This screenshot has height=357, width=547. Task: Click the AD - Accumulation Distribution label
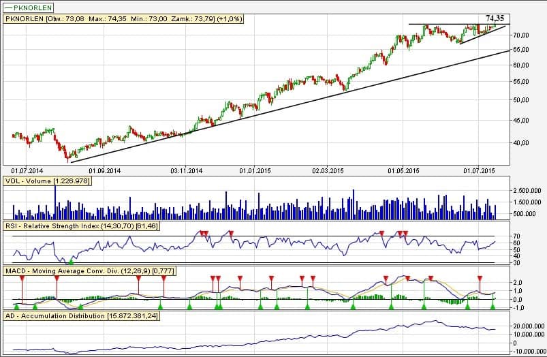80,316
